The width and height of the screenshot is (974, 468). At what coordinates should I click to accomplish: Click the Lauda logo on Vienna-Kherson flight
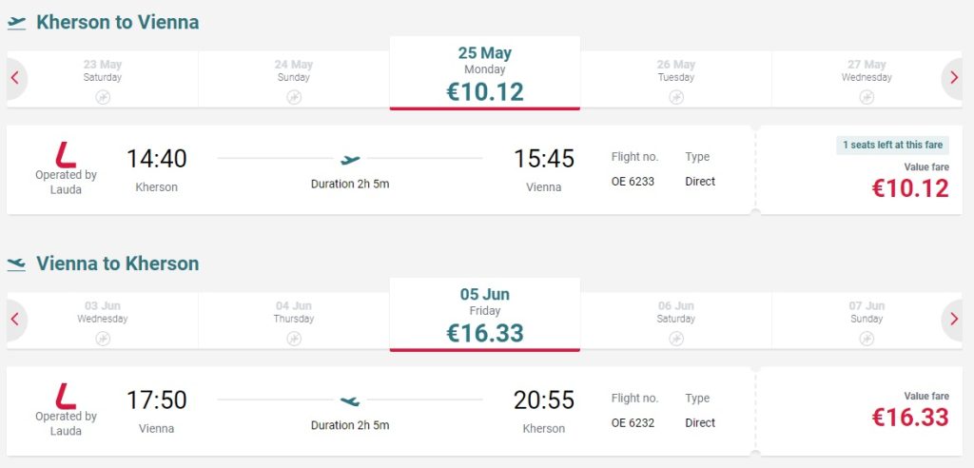[x=66, y=397]
